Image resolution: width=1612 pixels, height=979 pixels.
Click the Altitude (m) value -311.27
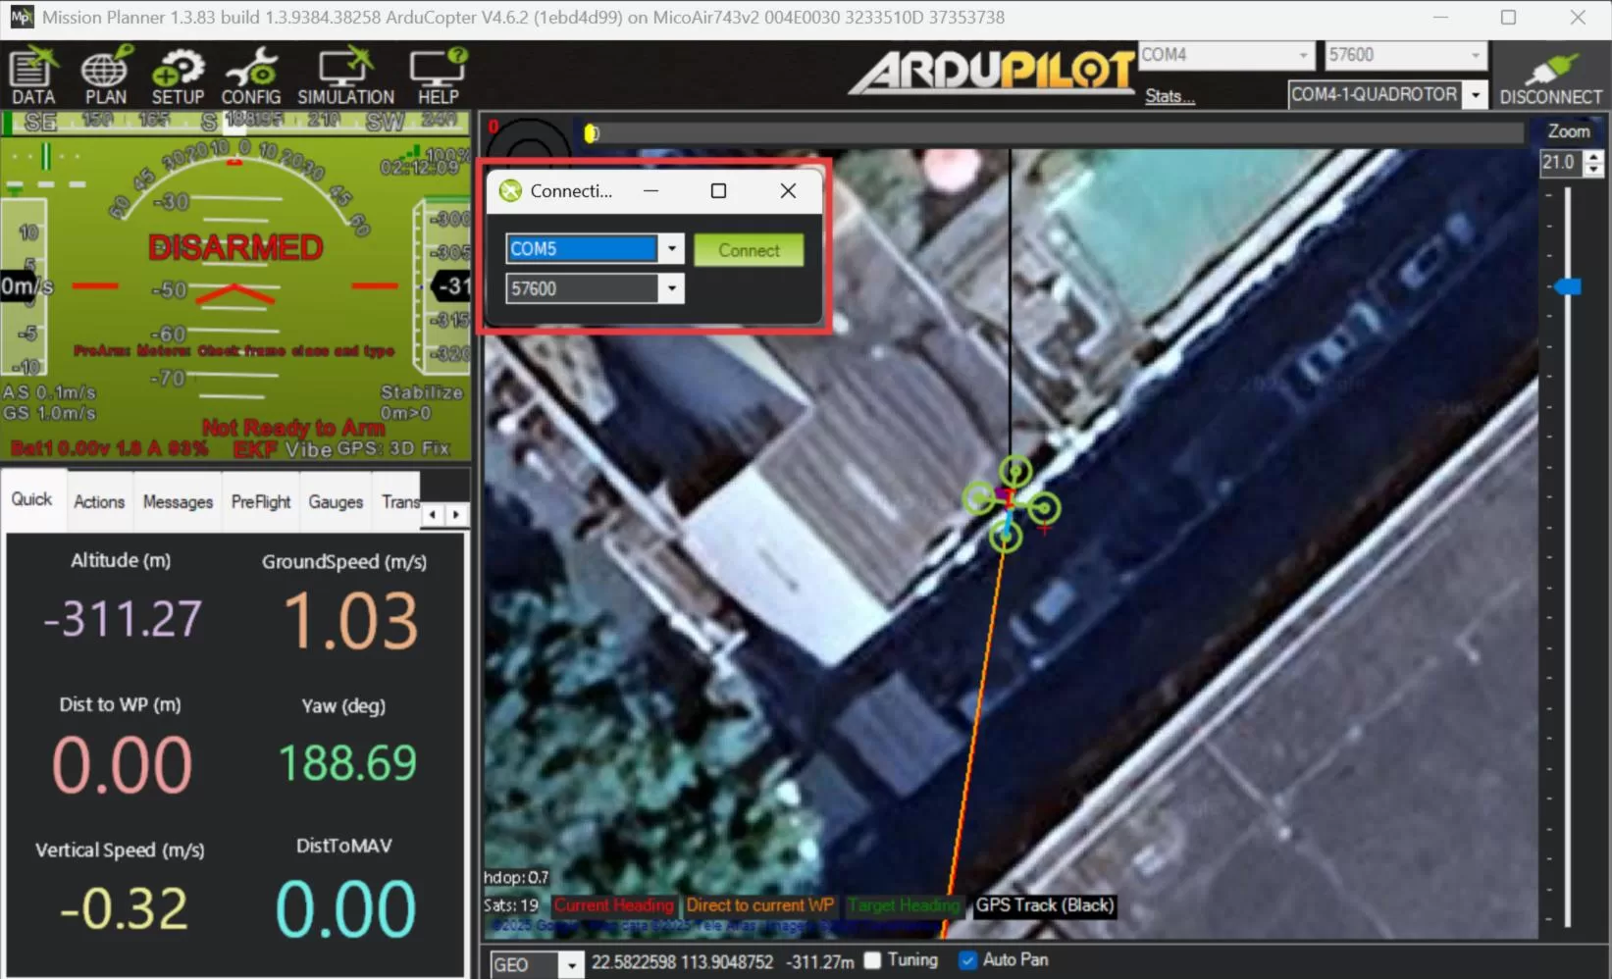pyautogui.click(x=122, y=619)
